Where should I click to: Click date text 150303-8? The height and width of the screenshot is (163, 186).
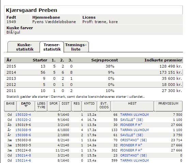tap(23, 140)
